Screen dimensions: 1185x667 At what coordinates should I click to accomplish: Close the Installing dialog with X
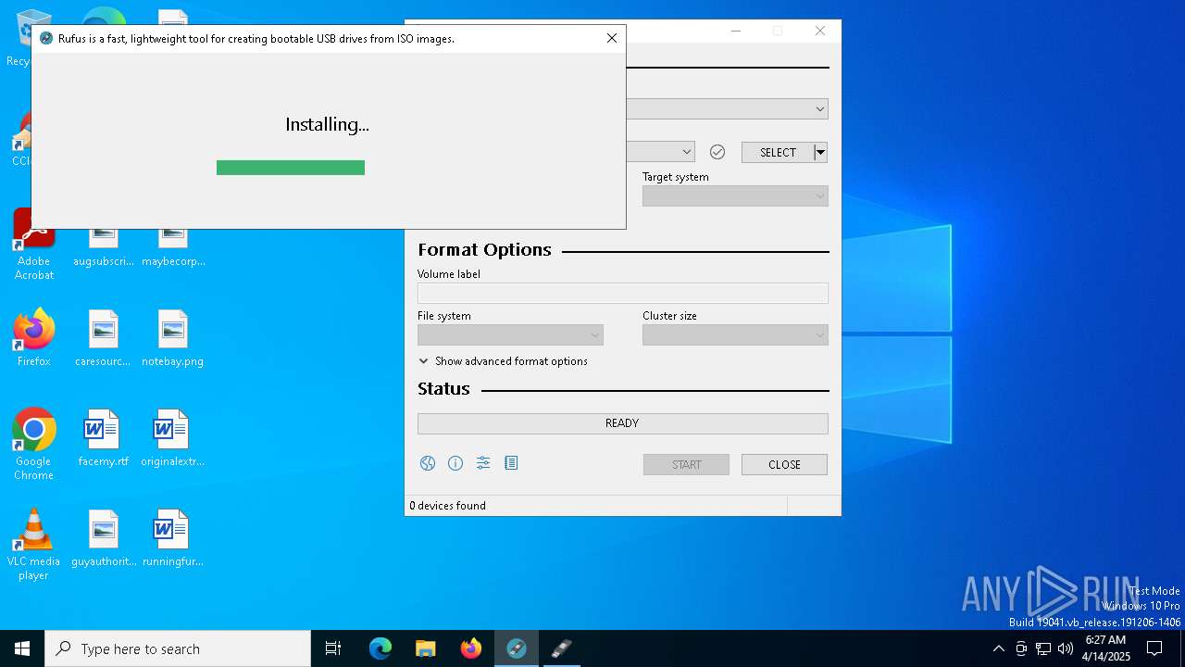[x=611, y=38]
